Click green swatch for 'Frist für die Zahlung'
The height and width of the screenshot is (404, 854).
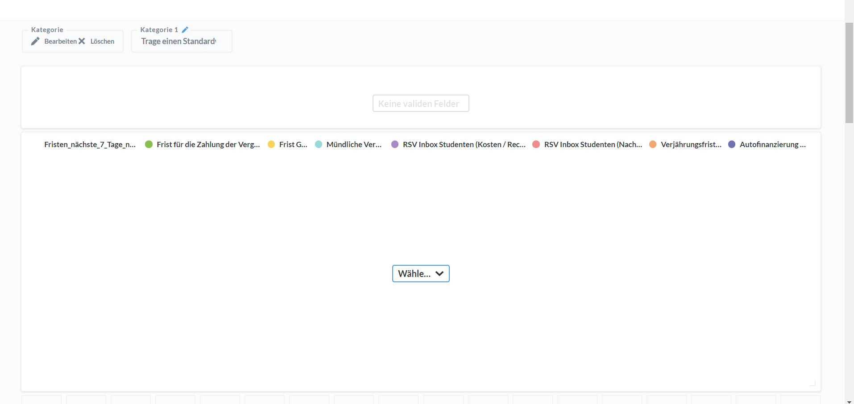coord(149,144)
